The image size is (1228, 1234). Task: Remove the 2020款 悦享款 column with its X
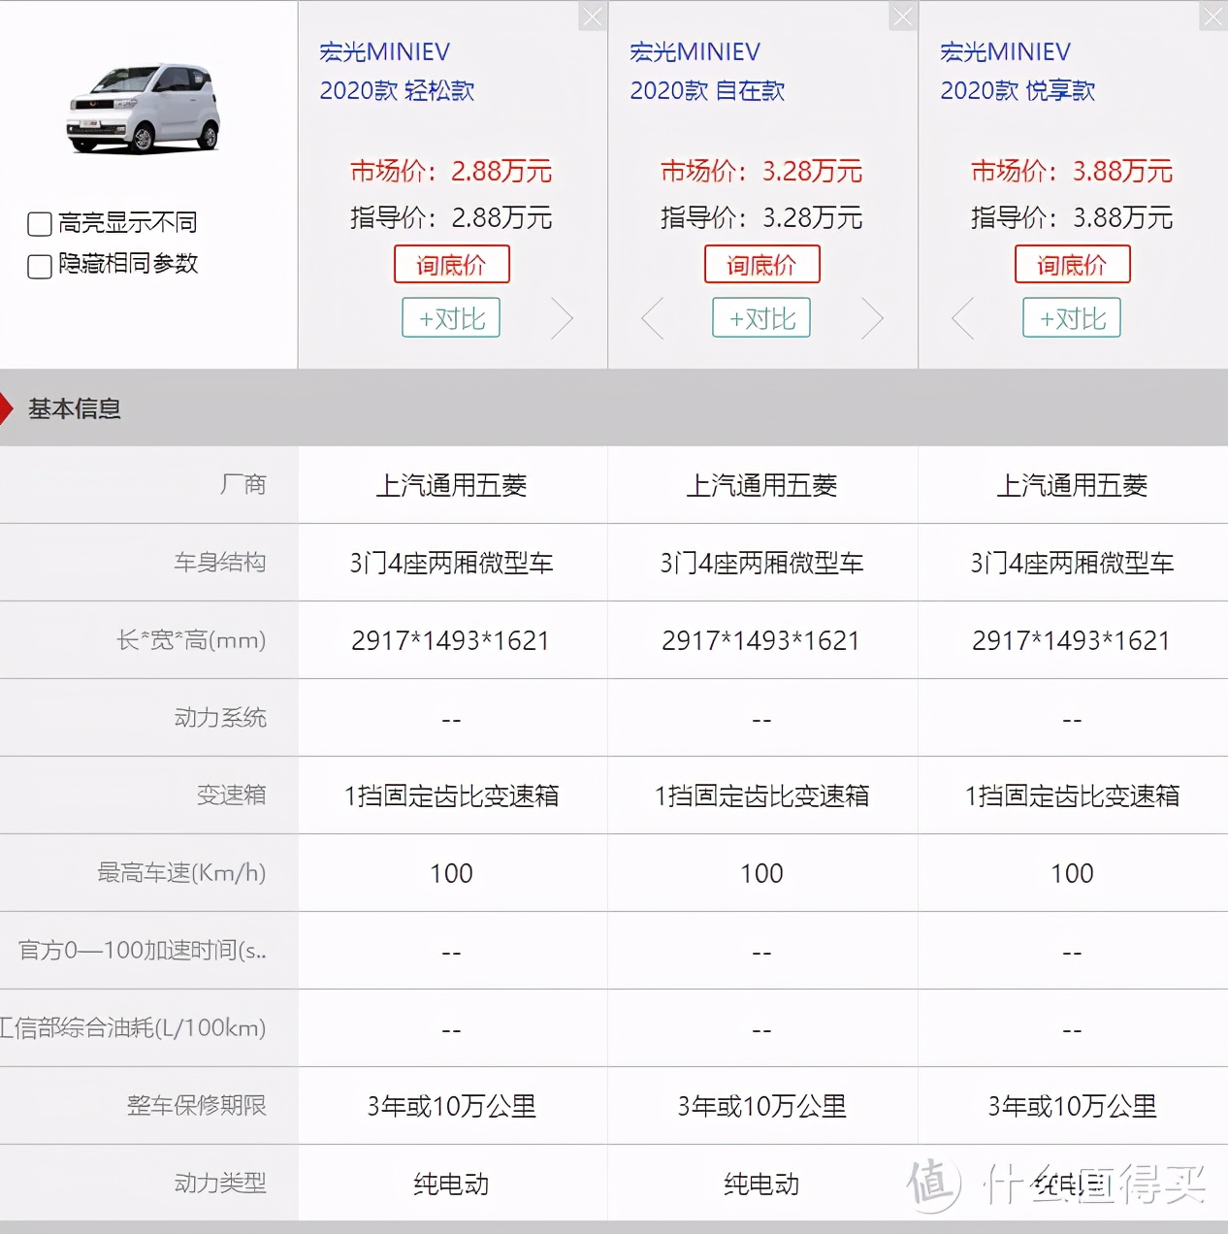tap(1213, 16)
